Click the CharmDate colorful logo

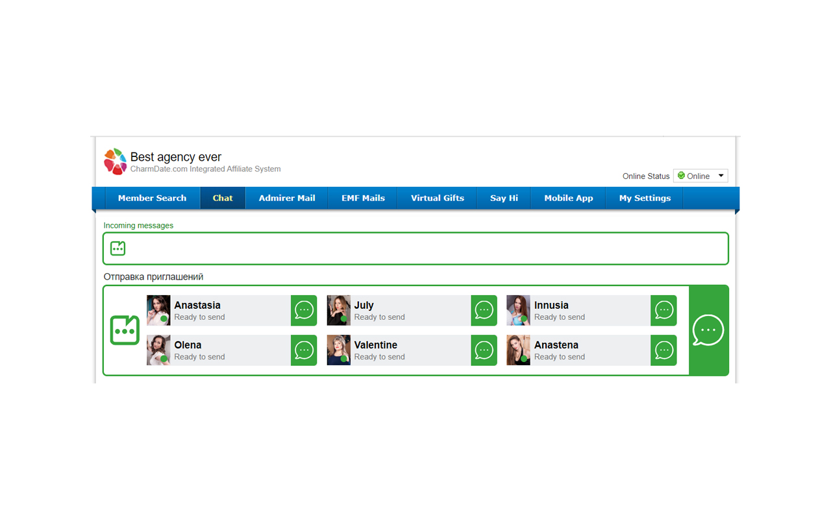(x=116, y=162)
